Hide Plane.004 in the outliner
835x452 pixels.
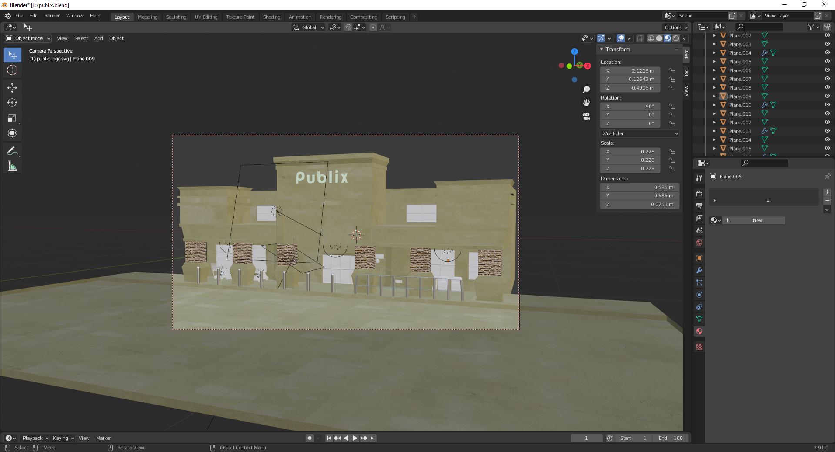click(x=827, y=53)
